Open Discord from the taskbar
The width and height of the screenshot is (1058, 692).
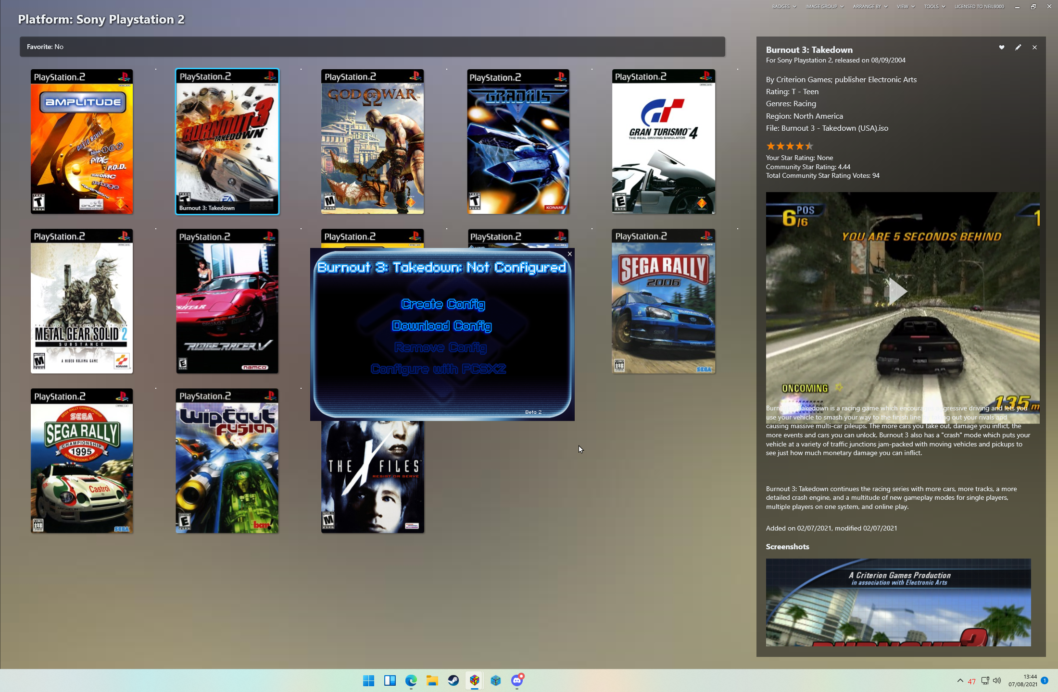point(517,680)
